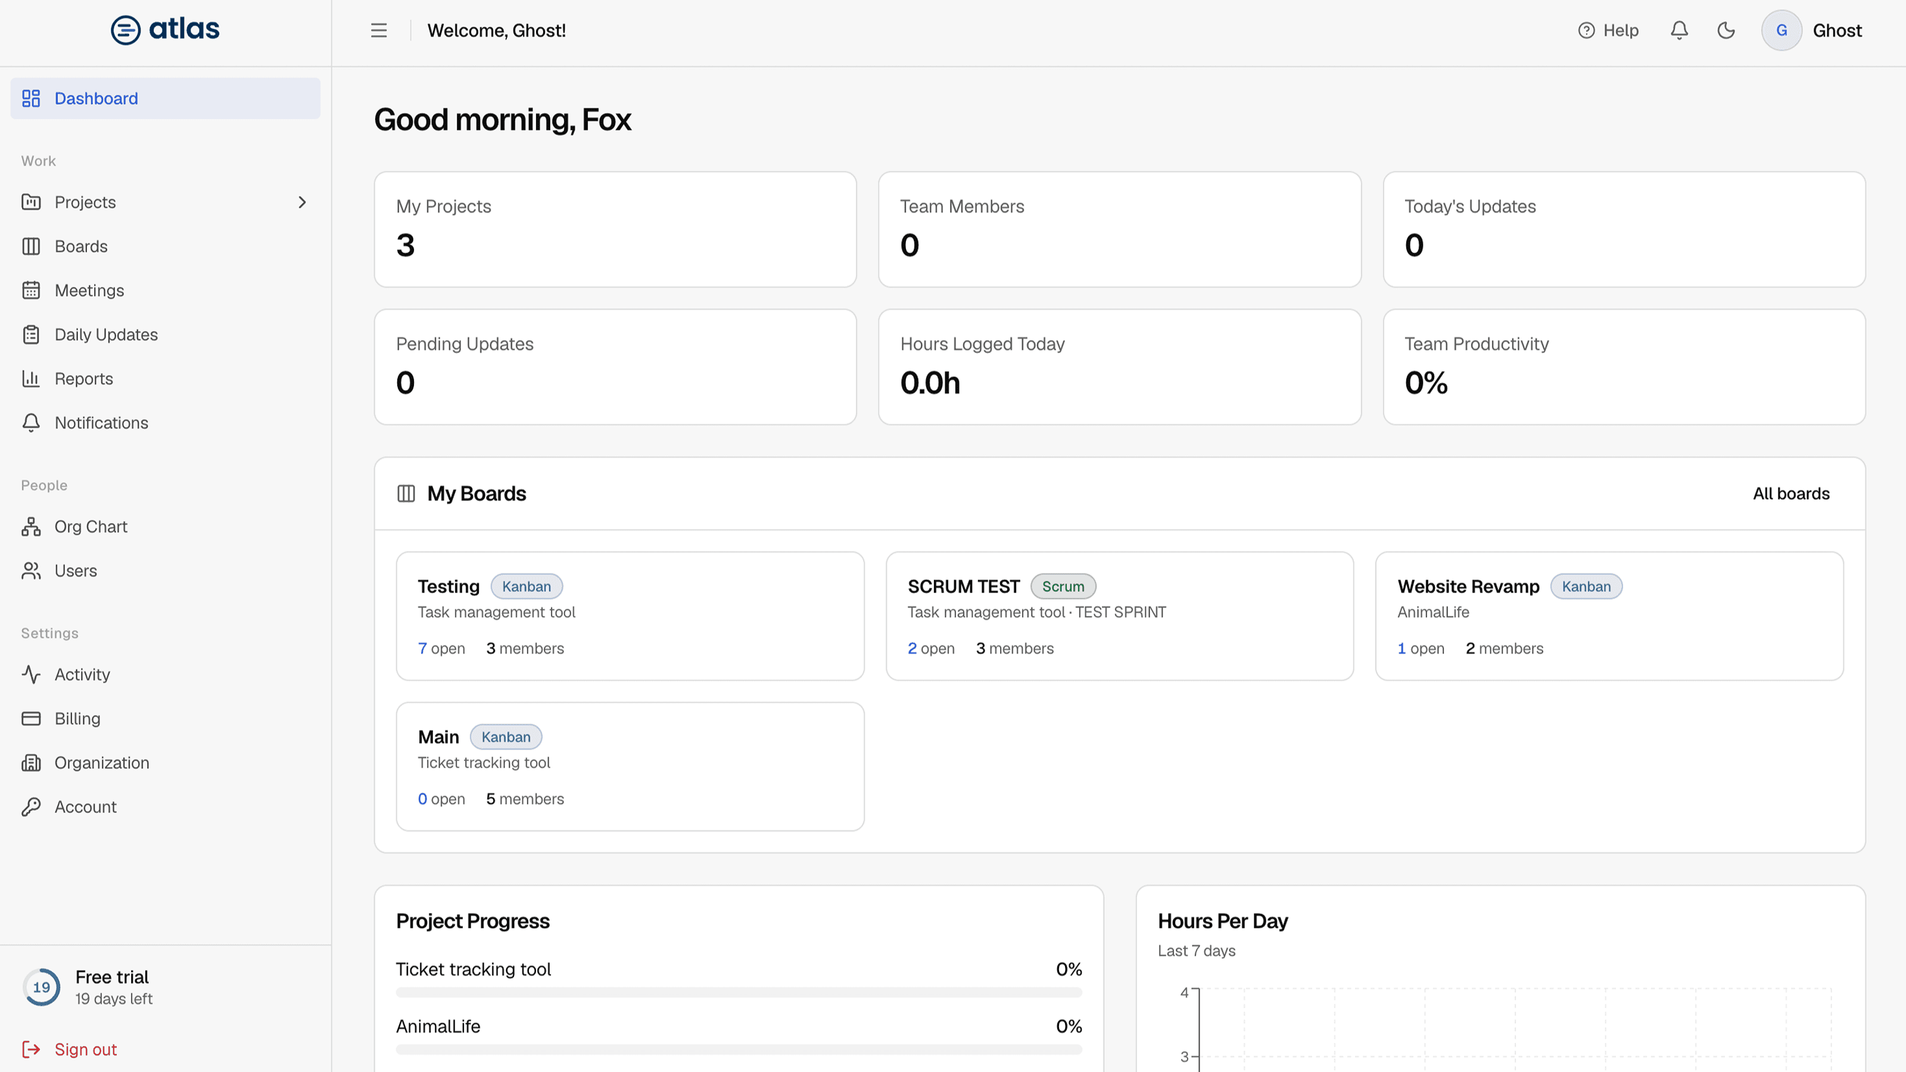Open the All boards link
Viewport: 1906px width, 1072px height.
click(x=1790, y=494)
